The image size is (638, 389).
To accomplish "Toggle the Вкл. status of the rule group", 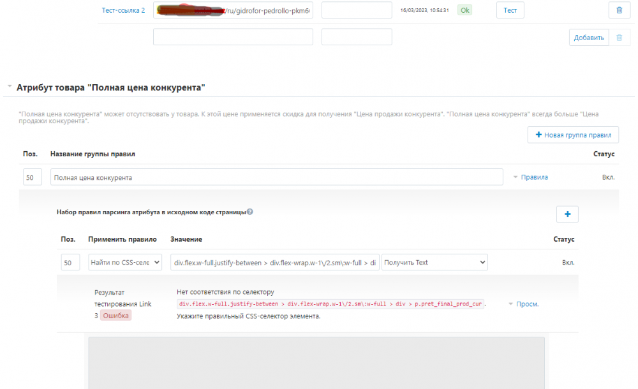I will pyautogui.click(x=608, y=177).
